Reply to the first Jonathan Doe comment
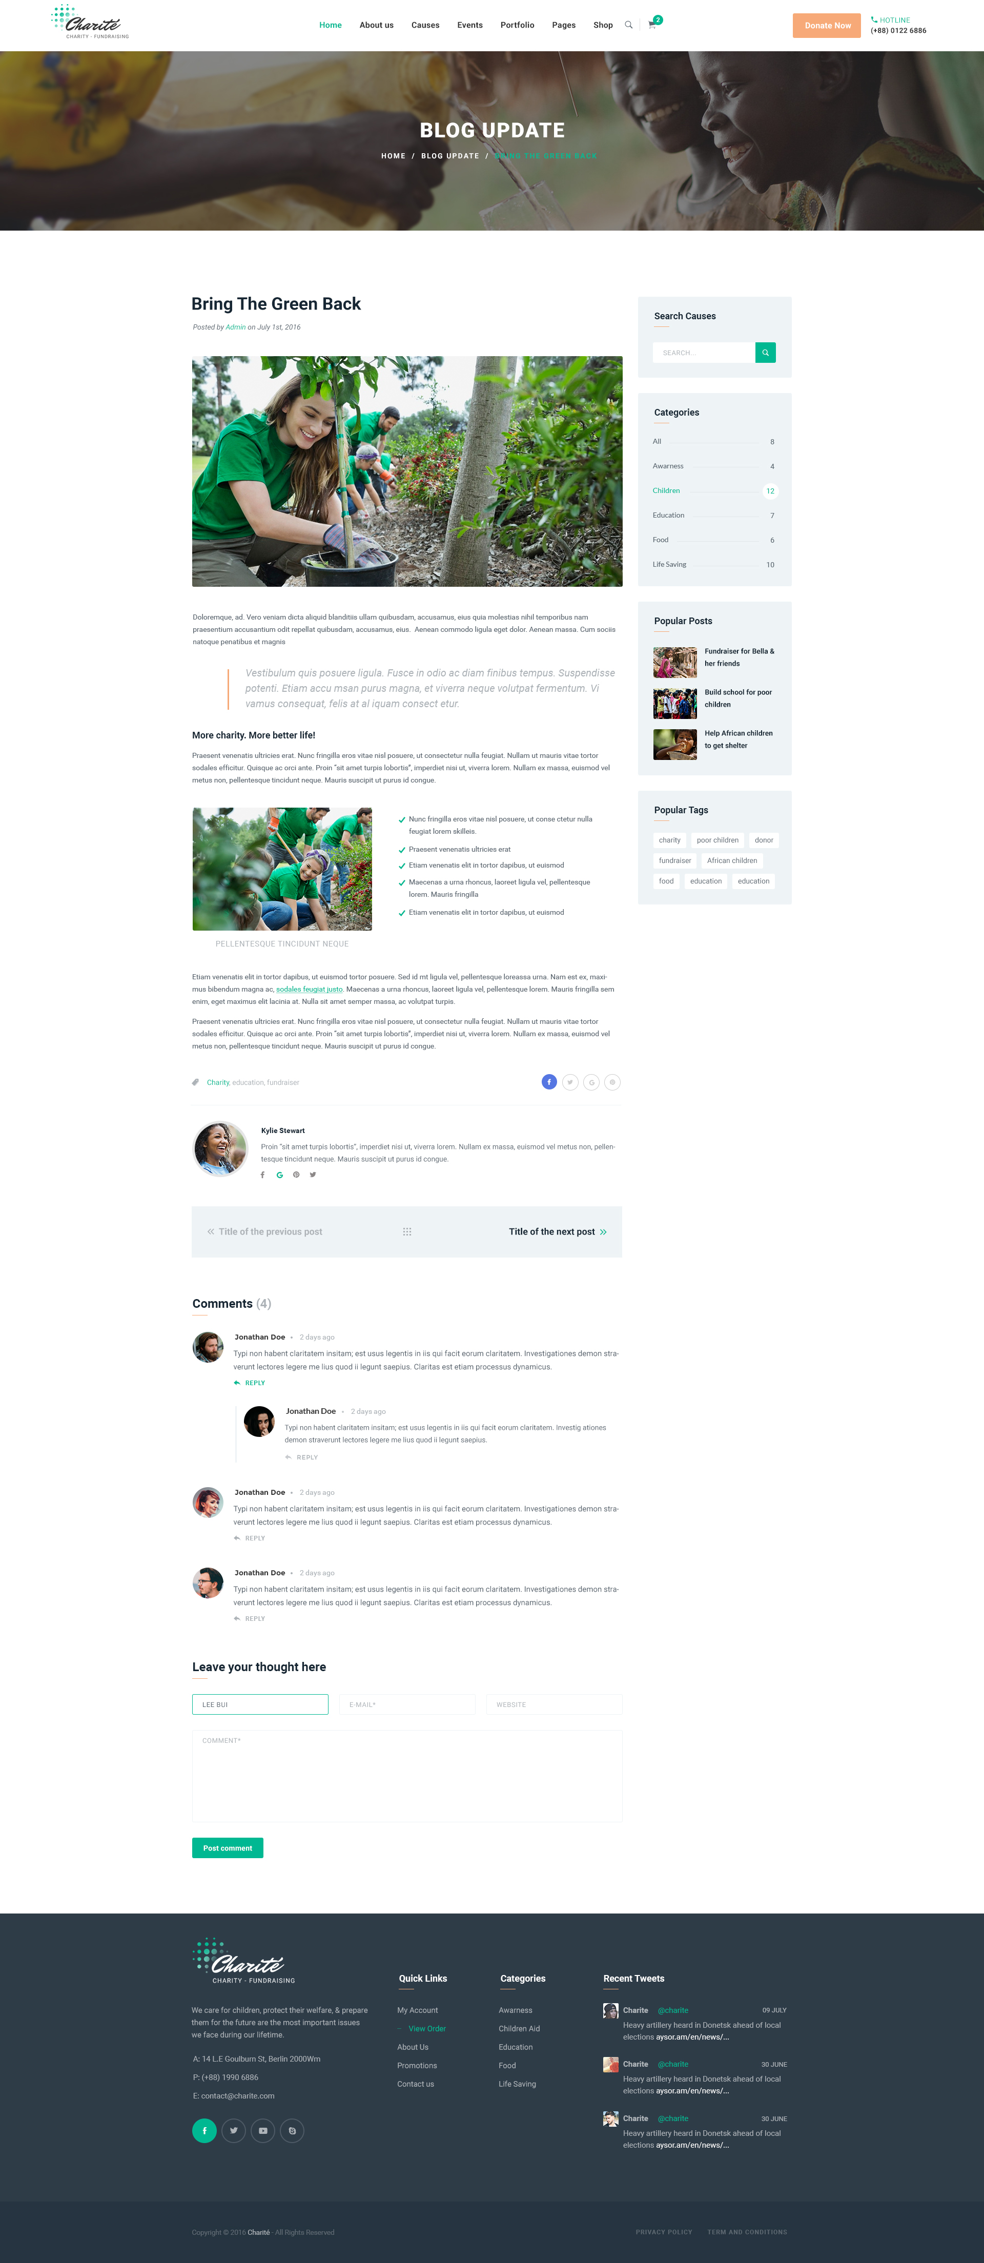Screen dimensions: 984x2263 click(x=250, y=1383)
